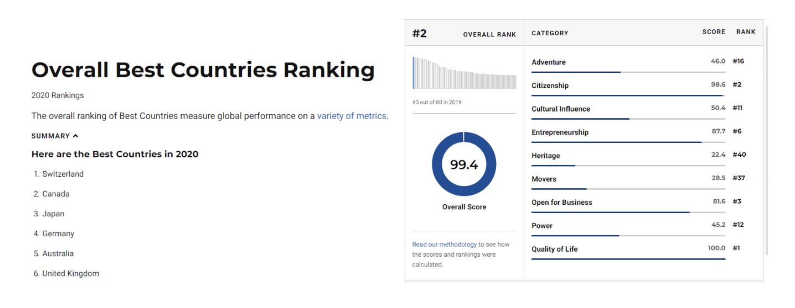795x308 pixels.
Task: Open 'Read our methodology' link
Action: [445, 244]
